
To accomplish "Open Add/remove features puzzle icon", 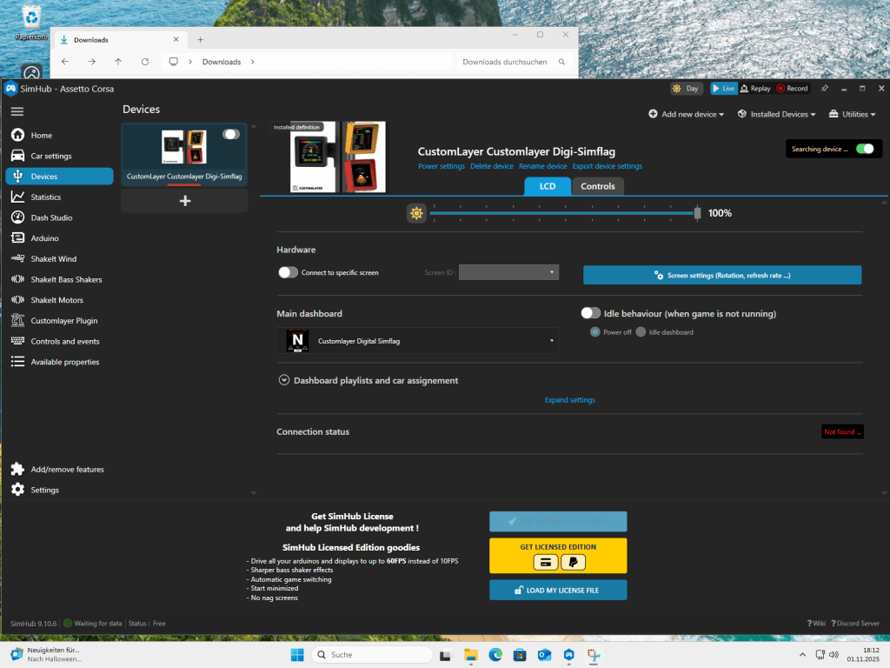I will point(17,470).
